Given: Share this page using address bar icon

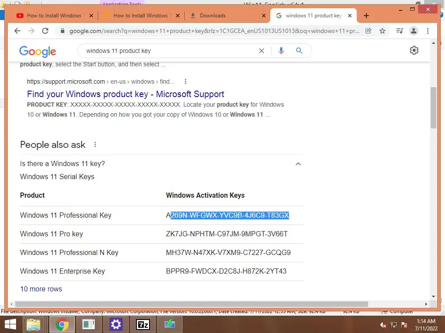Looking at the screenshot, I should [x=369, y=31].
